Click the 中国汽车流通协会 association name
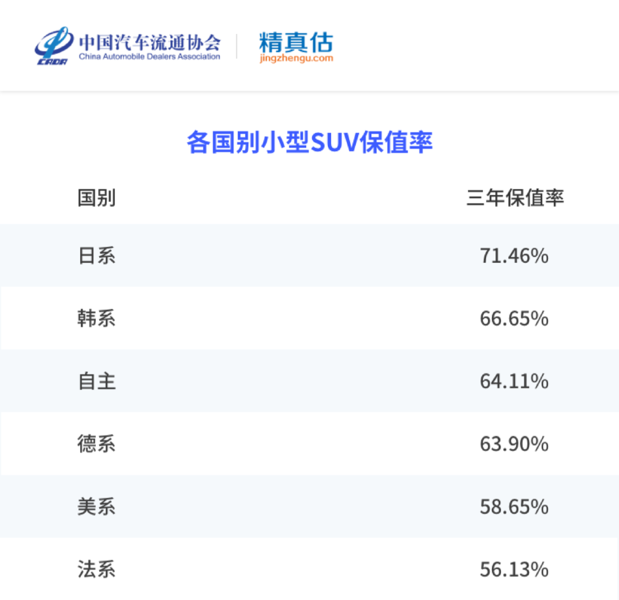This screenshot has height=600, width=619. point(150,42)
